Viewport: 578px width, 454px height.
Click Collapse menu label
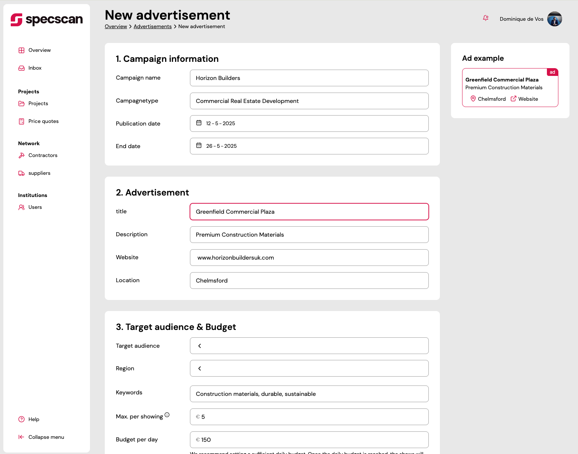46,437
